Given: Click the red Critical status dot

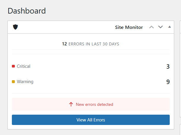Looking at the screenshot, I should [x=13, y=66].
